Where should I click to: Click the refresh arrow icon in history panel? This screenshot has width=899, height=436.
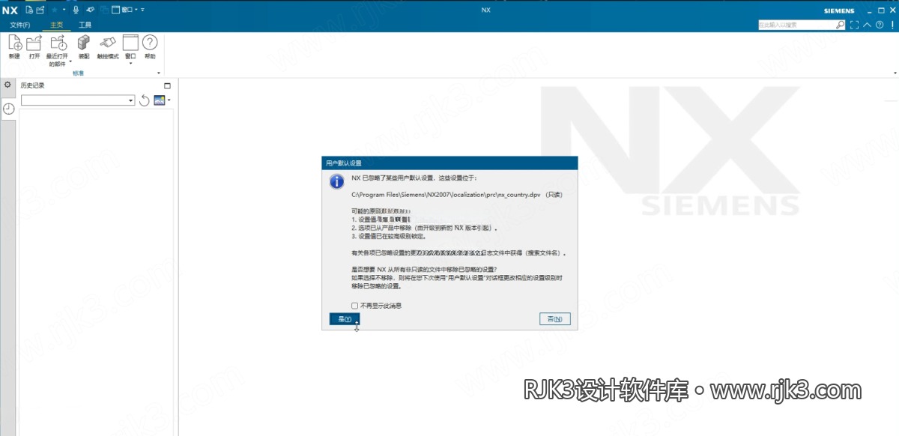click(x=145, y=100)
